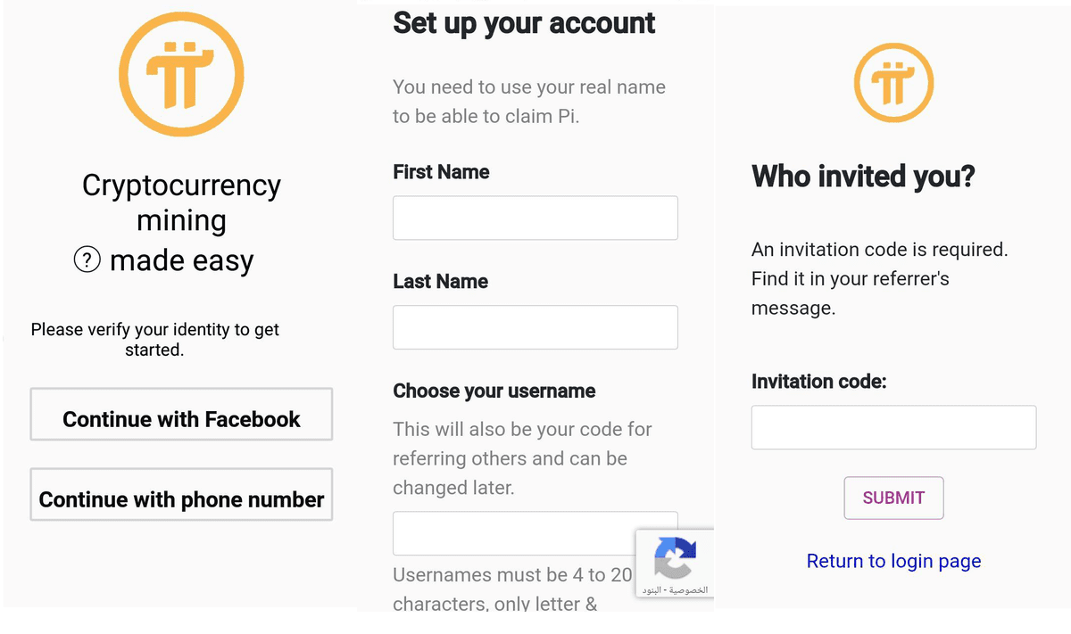Open the reCAPTCHA privacy link (الخصوصية)
1071x634 pixels.
(x=690, y=590)
